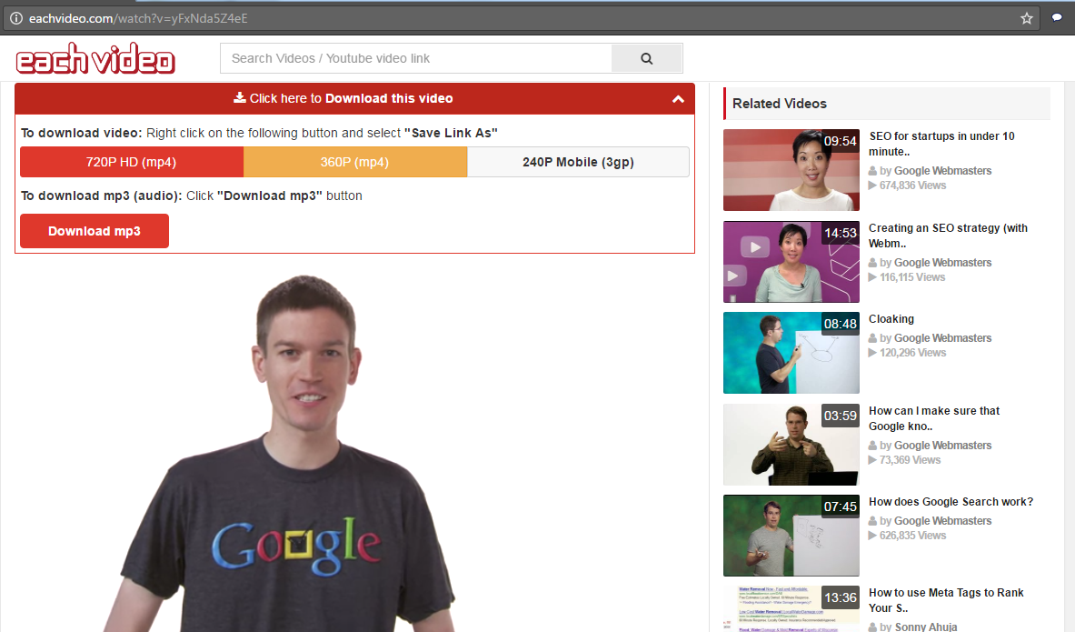The width and height of the screenshot is (1075, 632).
Task: Click the 09:54 duration badge
Action: click(840, 141)
